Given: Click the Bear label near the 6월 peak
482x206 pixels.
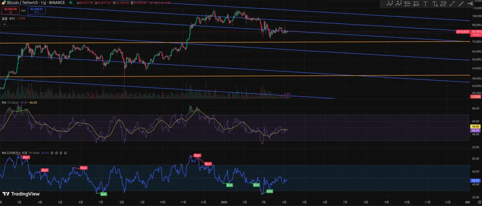Looking at the screenshot, I should coord(84,168).
